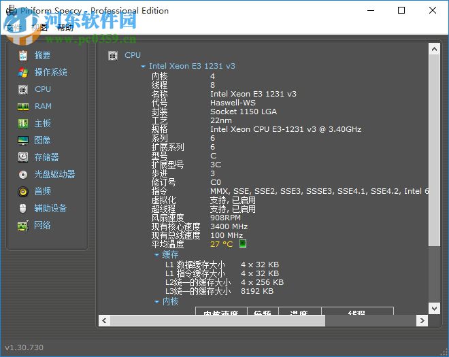Open the File (文件) menu
Viewport: 449px width, 357px height.
pos(14,28)
